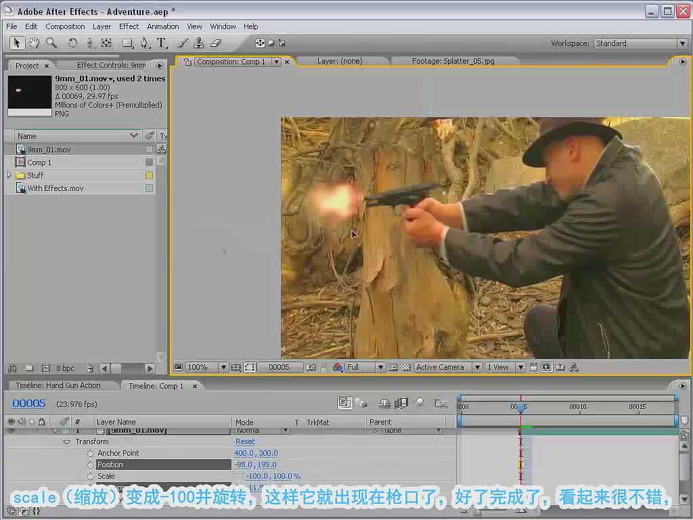The image size is (693, 520).
Task: Select the Hand tool
Action: click(x=34, y=43)
